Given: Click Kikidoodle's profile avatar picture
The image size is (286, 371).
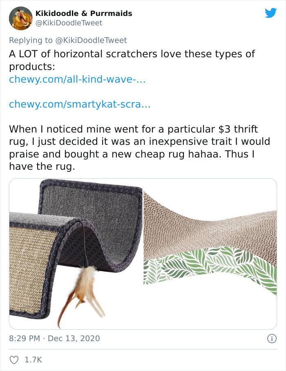Looking at the screenshot, I should tap(20, 18).
